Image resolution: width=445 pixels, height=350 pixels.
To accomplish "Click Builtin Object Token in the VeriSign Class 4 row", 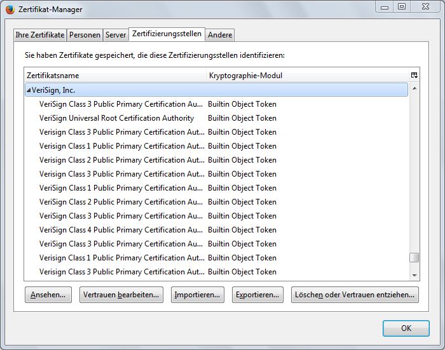I will (242, 230).
